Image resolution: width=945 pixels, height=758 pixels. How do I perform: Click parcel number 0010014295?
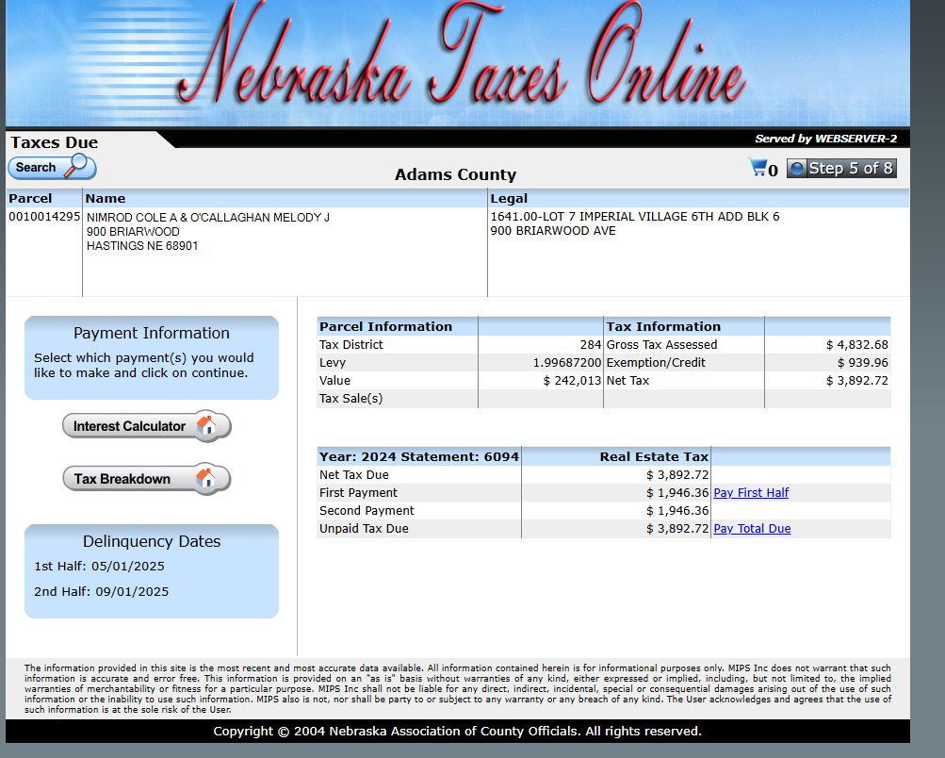click(x=44, y=217)
